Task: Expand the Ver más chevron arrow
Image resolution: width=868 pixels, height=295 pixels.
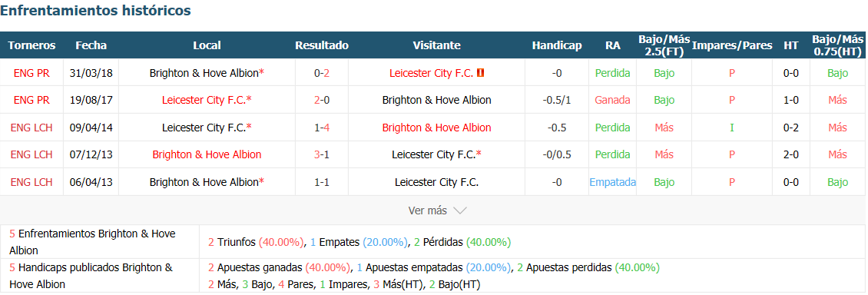Action: 460,210
